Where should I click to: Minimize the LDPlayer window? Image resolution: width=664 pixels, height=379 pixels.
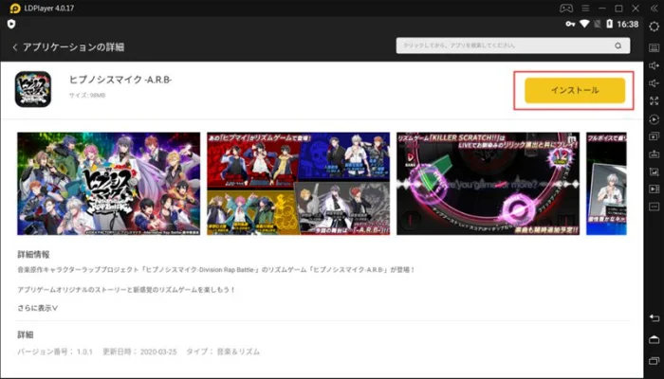point(601,8)
